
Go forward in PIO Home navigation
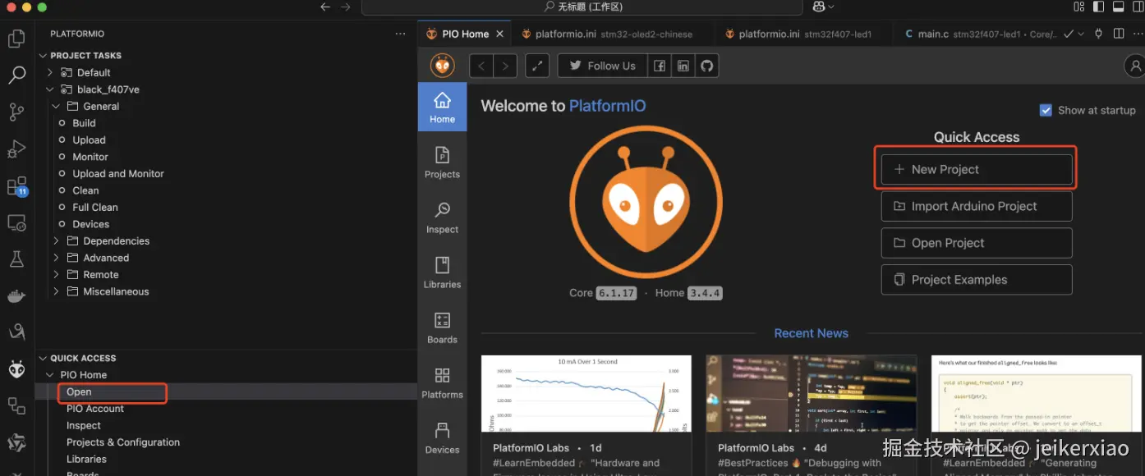click(x=505, y=66)
